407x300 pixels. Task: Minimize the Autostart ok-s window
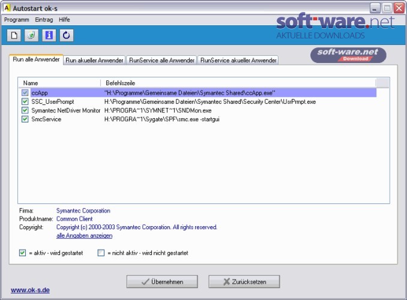click(375, 8)
